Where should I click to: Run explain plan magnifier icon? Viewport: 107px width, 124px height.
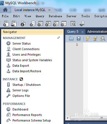(103, 38)
